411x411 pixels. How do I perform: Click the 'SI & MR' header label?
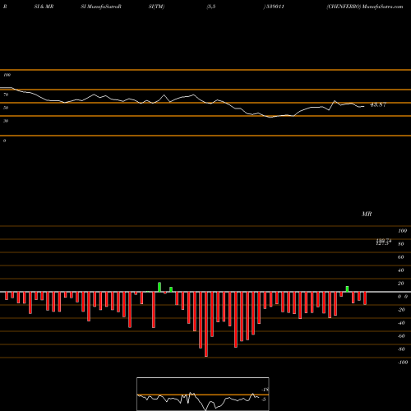tap(44, 7)
